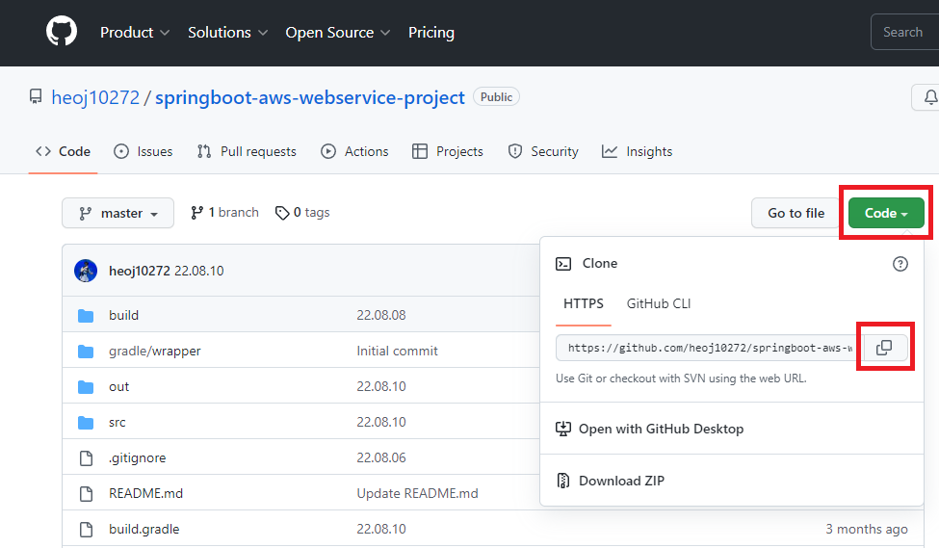
Task: Click the Clone help question mark icon
Action: point(900,264)
